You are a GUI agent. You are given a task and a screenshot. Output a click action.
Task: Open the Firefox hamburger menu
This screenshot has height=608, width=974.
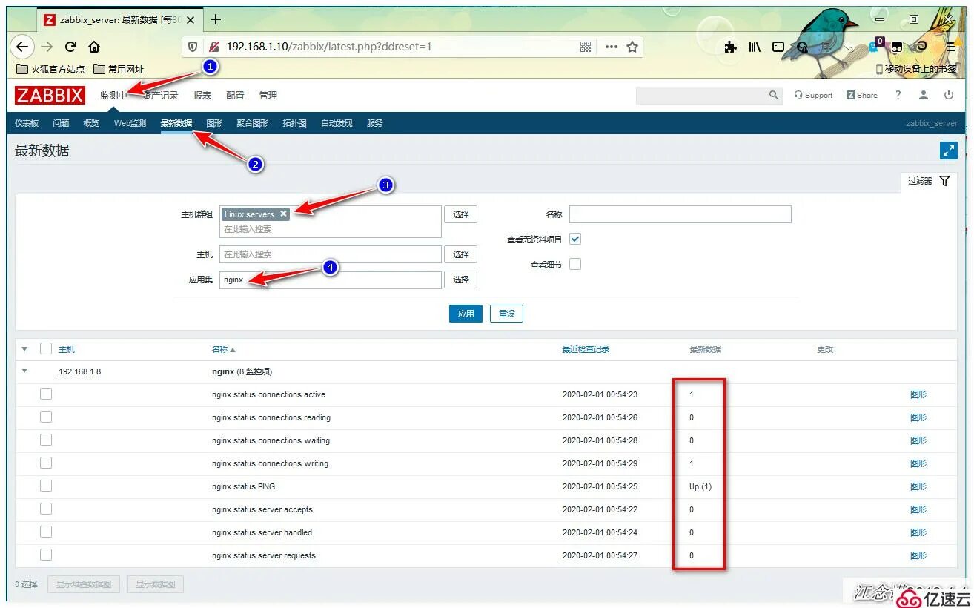click(950, 47)
